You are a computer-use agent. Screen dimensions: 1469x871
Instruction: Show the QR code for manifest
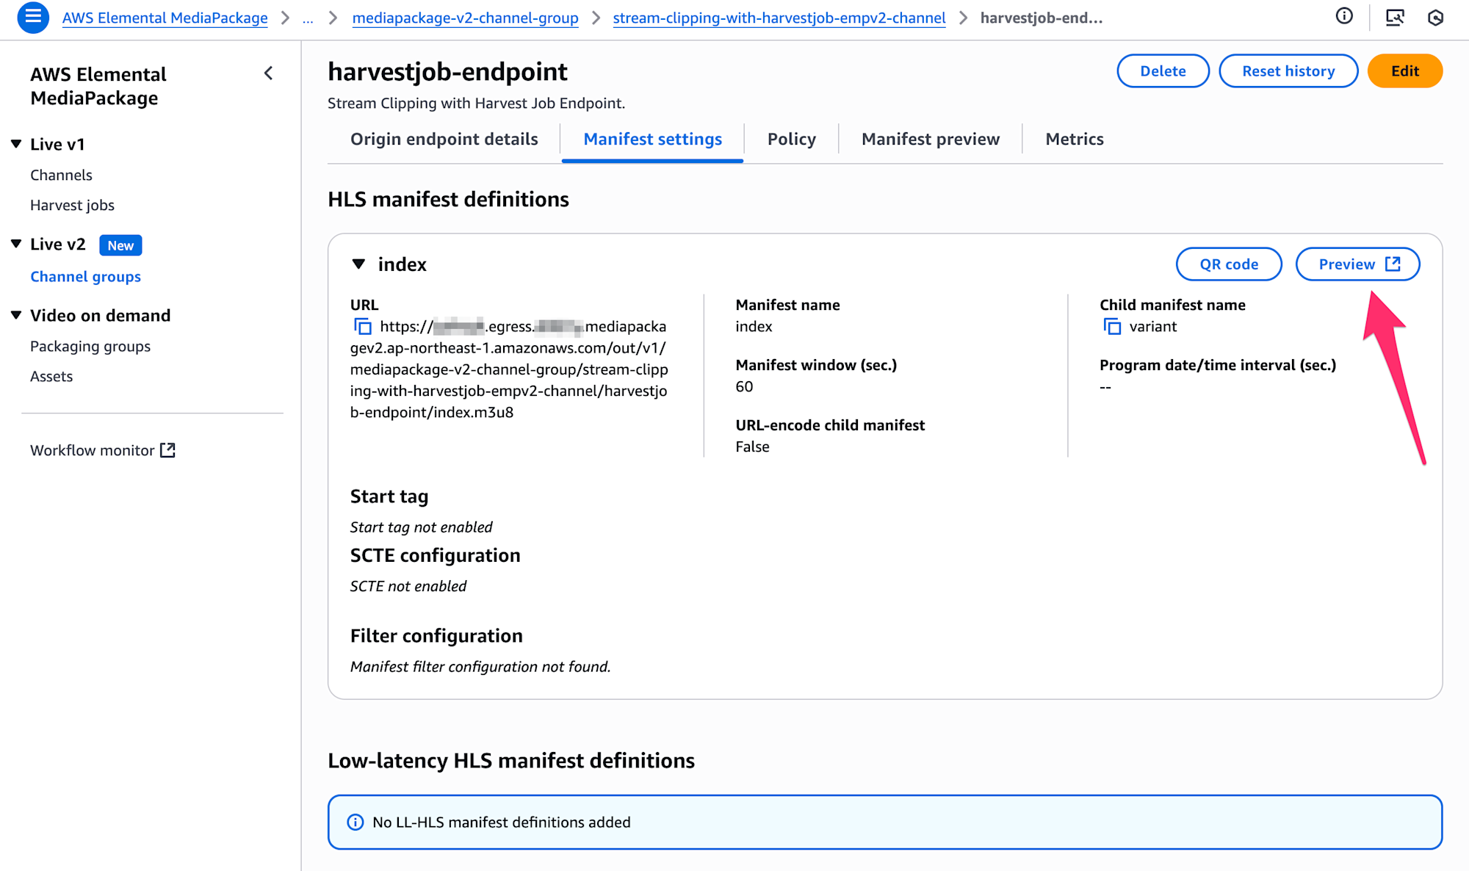pyautogui.click(x=1229, y=264)
